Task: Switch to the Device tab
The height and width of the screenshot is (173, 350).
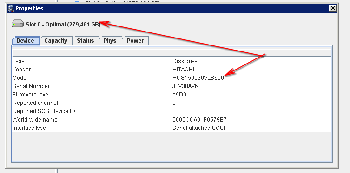Action: point(26,41)
